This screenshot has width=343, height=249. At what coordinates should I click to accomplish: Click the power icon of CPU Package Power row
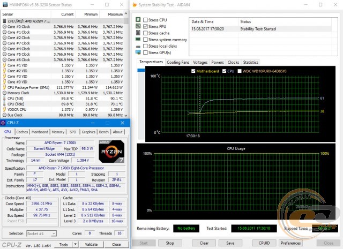pyautogui.click(x=4, y=87)
